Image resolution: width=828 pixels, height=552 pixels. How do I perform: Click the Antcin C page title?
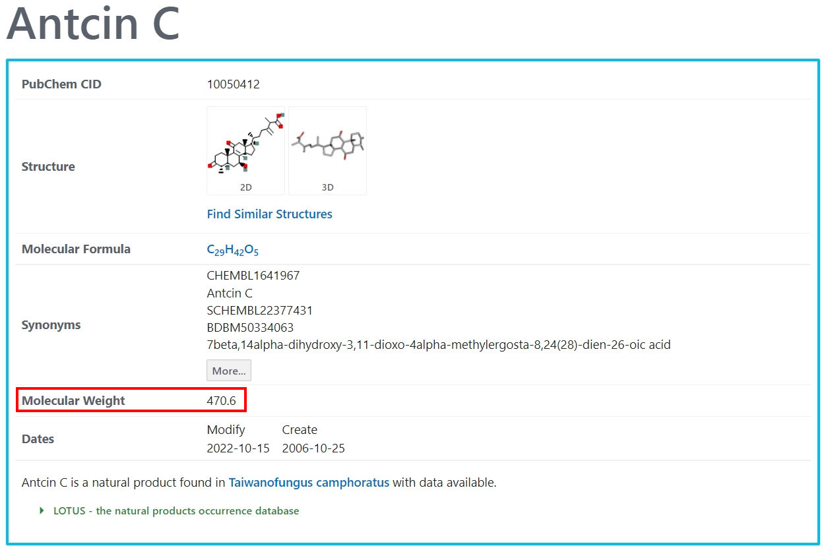(x=93, y=24)
